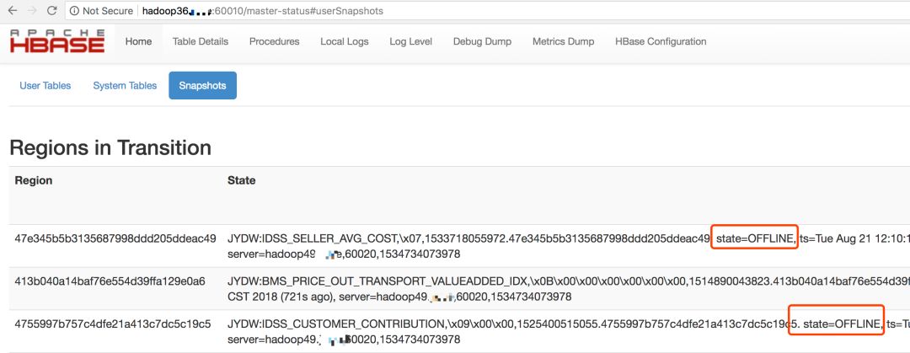Open the Log Level page

tap(410, 41)
